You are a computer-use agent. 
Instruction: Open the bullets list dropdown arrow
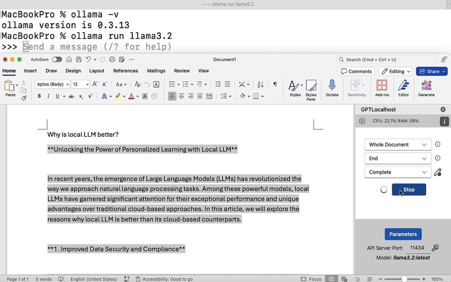[179, 85]
